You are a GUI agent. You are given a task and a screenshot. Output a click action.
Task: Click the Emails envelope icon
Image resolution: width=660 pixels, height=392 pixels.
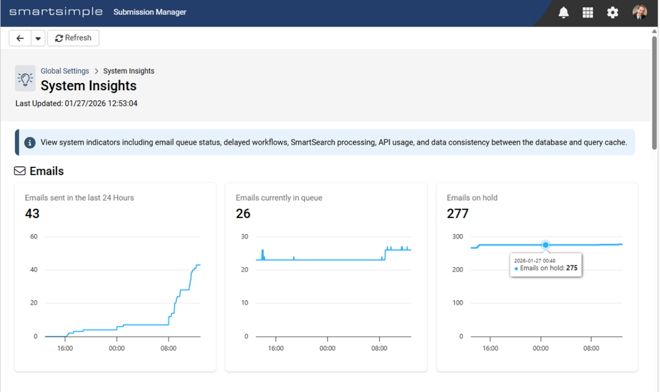[20, 171]
